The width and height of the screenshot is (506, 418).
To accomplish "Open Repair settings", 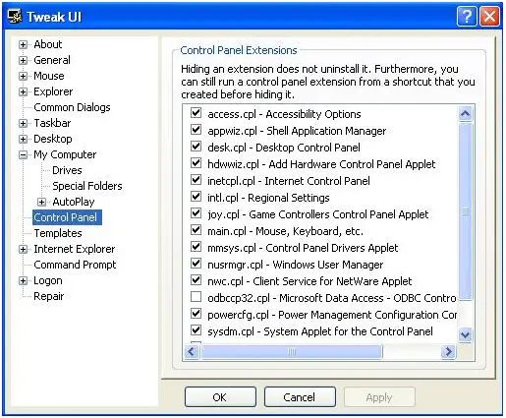I will click(x=49, y=296).
